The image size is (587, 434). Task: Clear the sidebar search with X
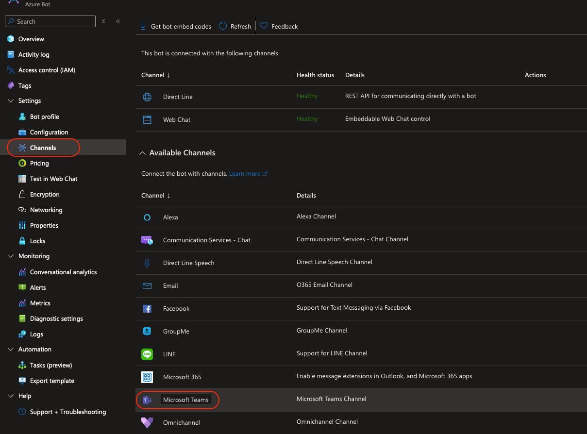[x=103, y=21]
